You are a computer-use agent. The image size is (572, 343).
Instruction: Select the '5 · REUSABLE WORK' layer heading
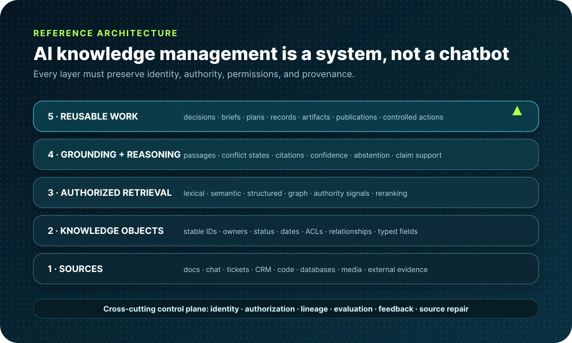(x=93, y=116)
